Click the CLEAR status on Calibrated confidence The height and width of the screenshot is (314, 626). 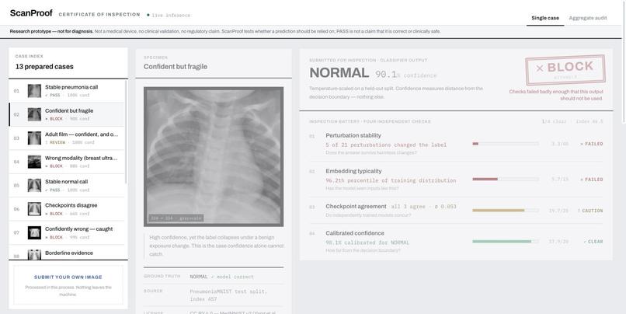pyautogui.click(x=593, y=242)
